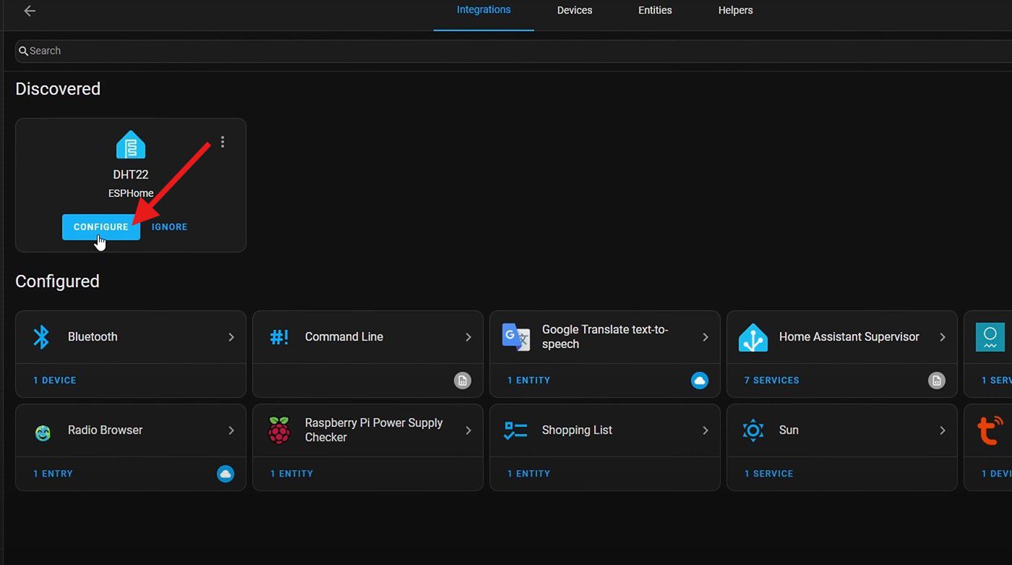1012x565 pixels.
Task: Open the DHT22 card three-dot menu
Action: 223,143
